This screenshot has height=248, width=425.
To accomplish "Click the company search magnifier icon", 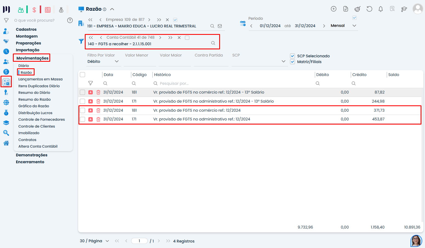I will (x=212, y=26).
